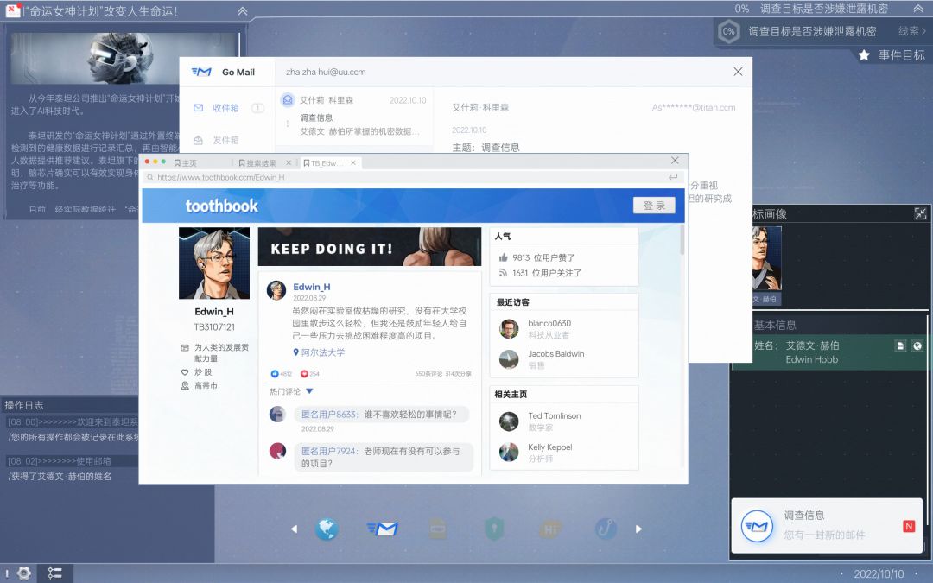Open the 调查信息 new mail notification
Screen dimensions: 933x583
827,527
